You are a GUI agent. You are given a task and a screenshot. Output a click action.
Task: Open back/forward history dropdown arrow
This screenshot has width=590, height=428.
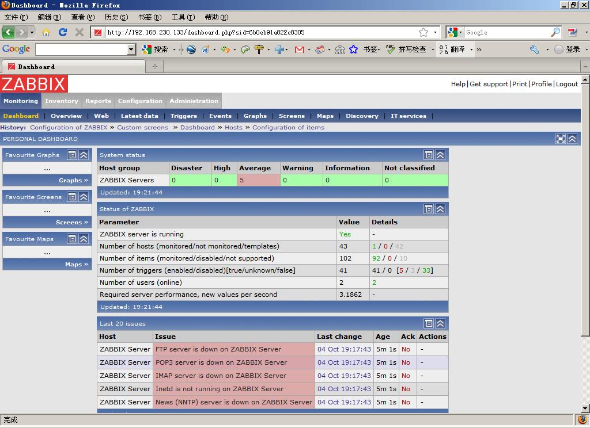[x=32, y=32]
